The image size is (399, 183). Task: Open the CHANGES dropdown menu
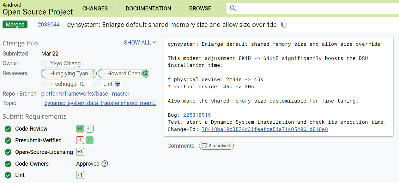point(98,9)
